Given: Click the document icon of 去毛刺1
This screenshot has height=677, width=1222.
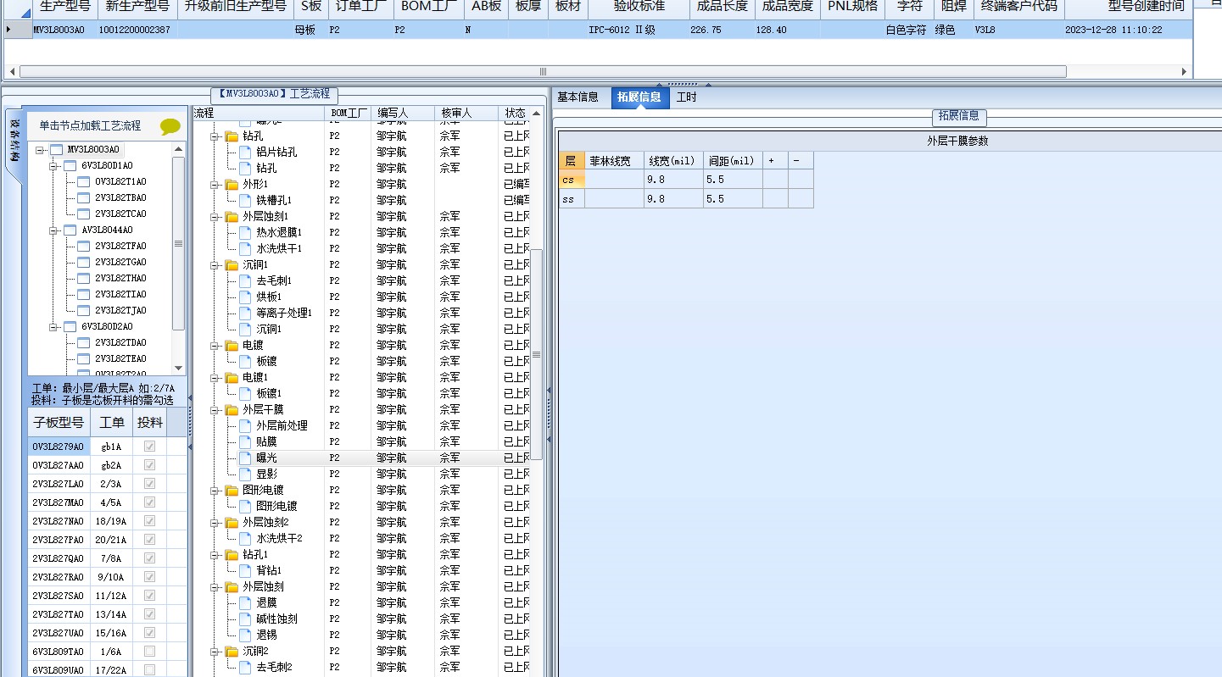Looking at the screenshot, I should coord(245,280).
